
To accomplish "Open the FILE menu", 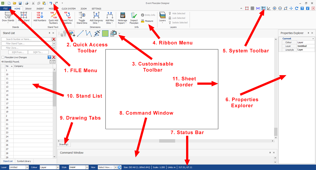I will pos(6,9).
